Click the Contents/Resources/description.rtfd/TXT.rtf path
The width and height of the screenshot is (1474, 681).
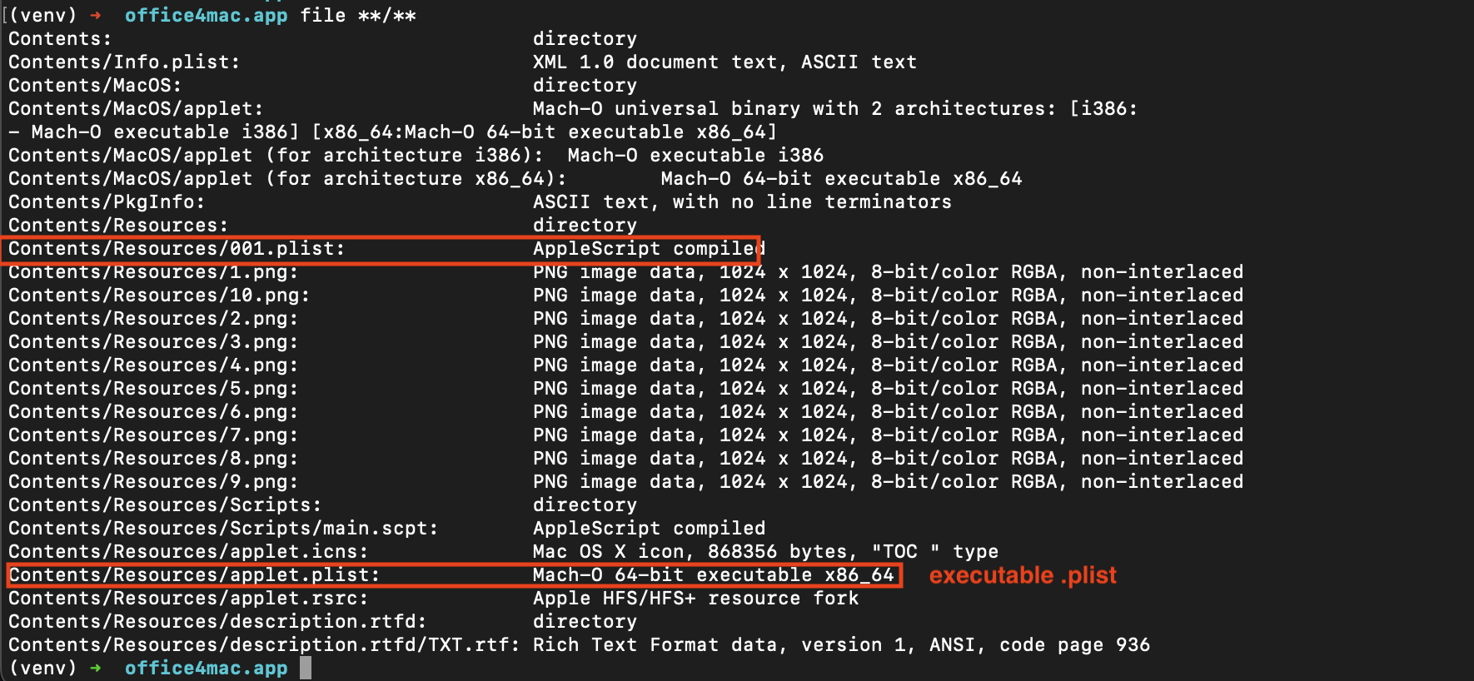pos(263,645)
